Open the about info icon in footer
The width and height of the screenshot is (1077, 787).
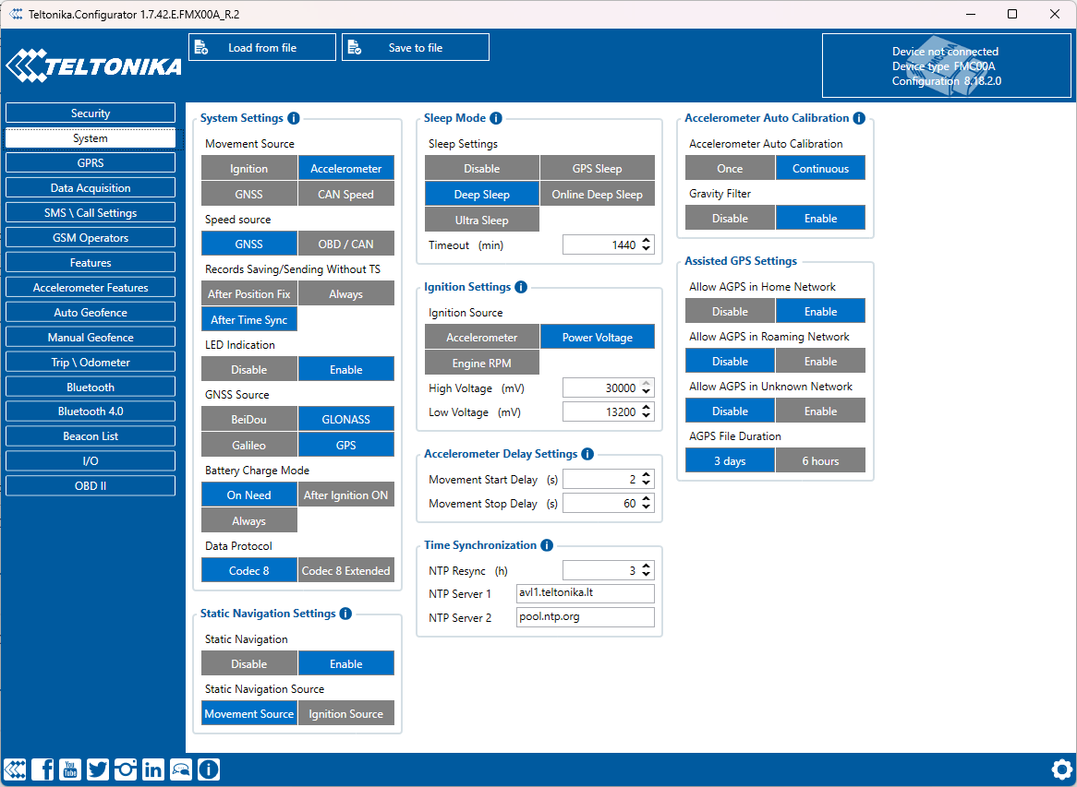point(209,769)
